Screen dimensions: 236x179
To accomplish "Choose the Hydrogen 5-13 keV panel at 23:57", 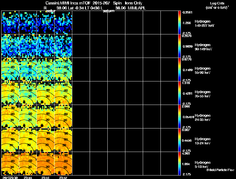I will pos(63,163).
